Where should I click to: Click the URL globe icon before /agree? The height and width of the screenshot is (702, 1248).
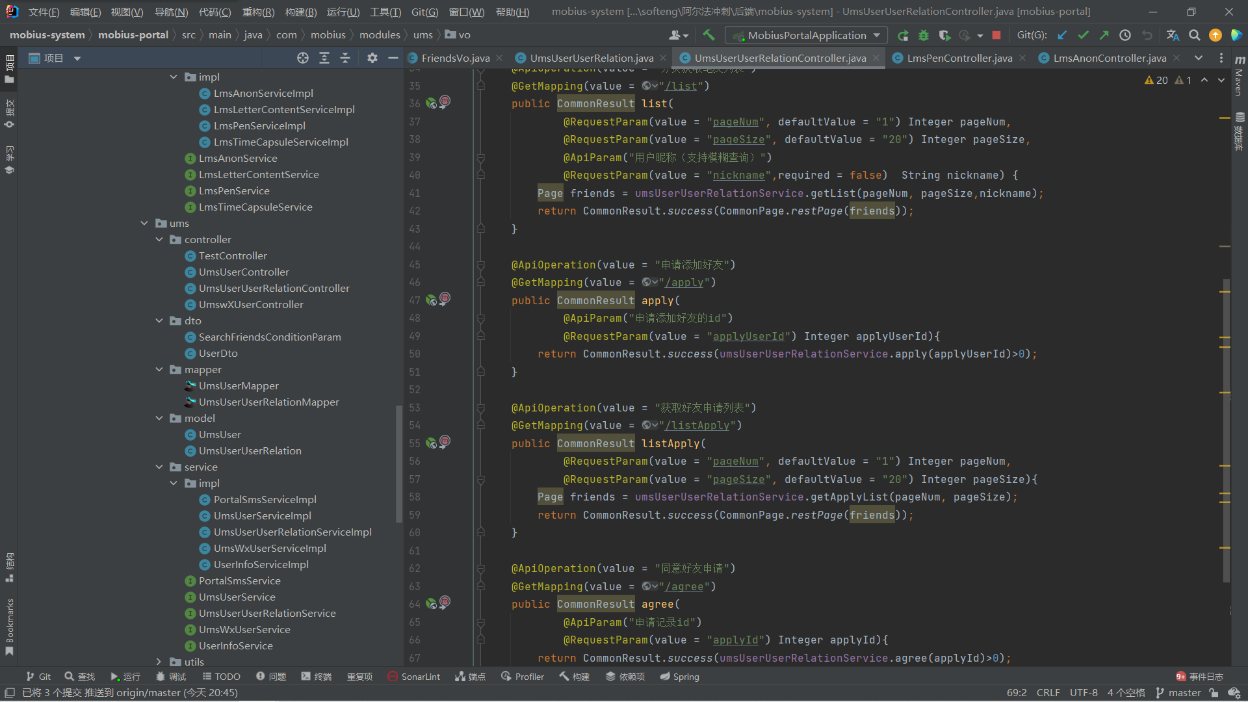(x=649, y=586)
